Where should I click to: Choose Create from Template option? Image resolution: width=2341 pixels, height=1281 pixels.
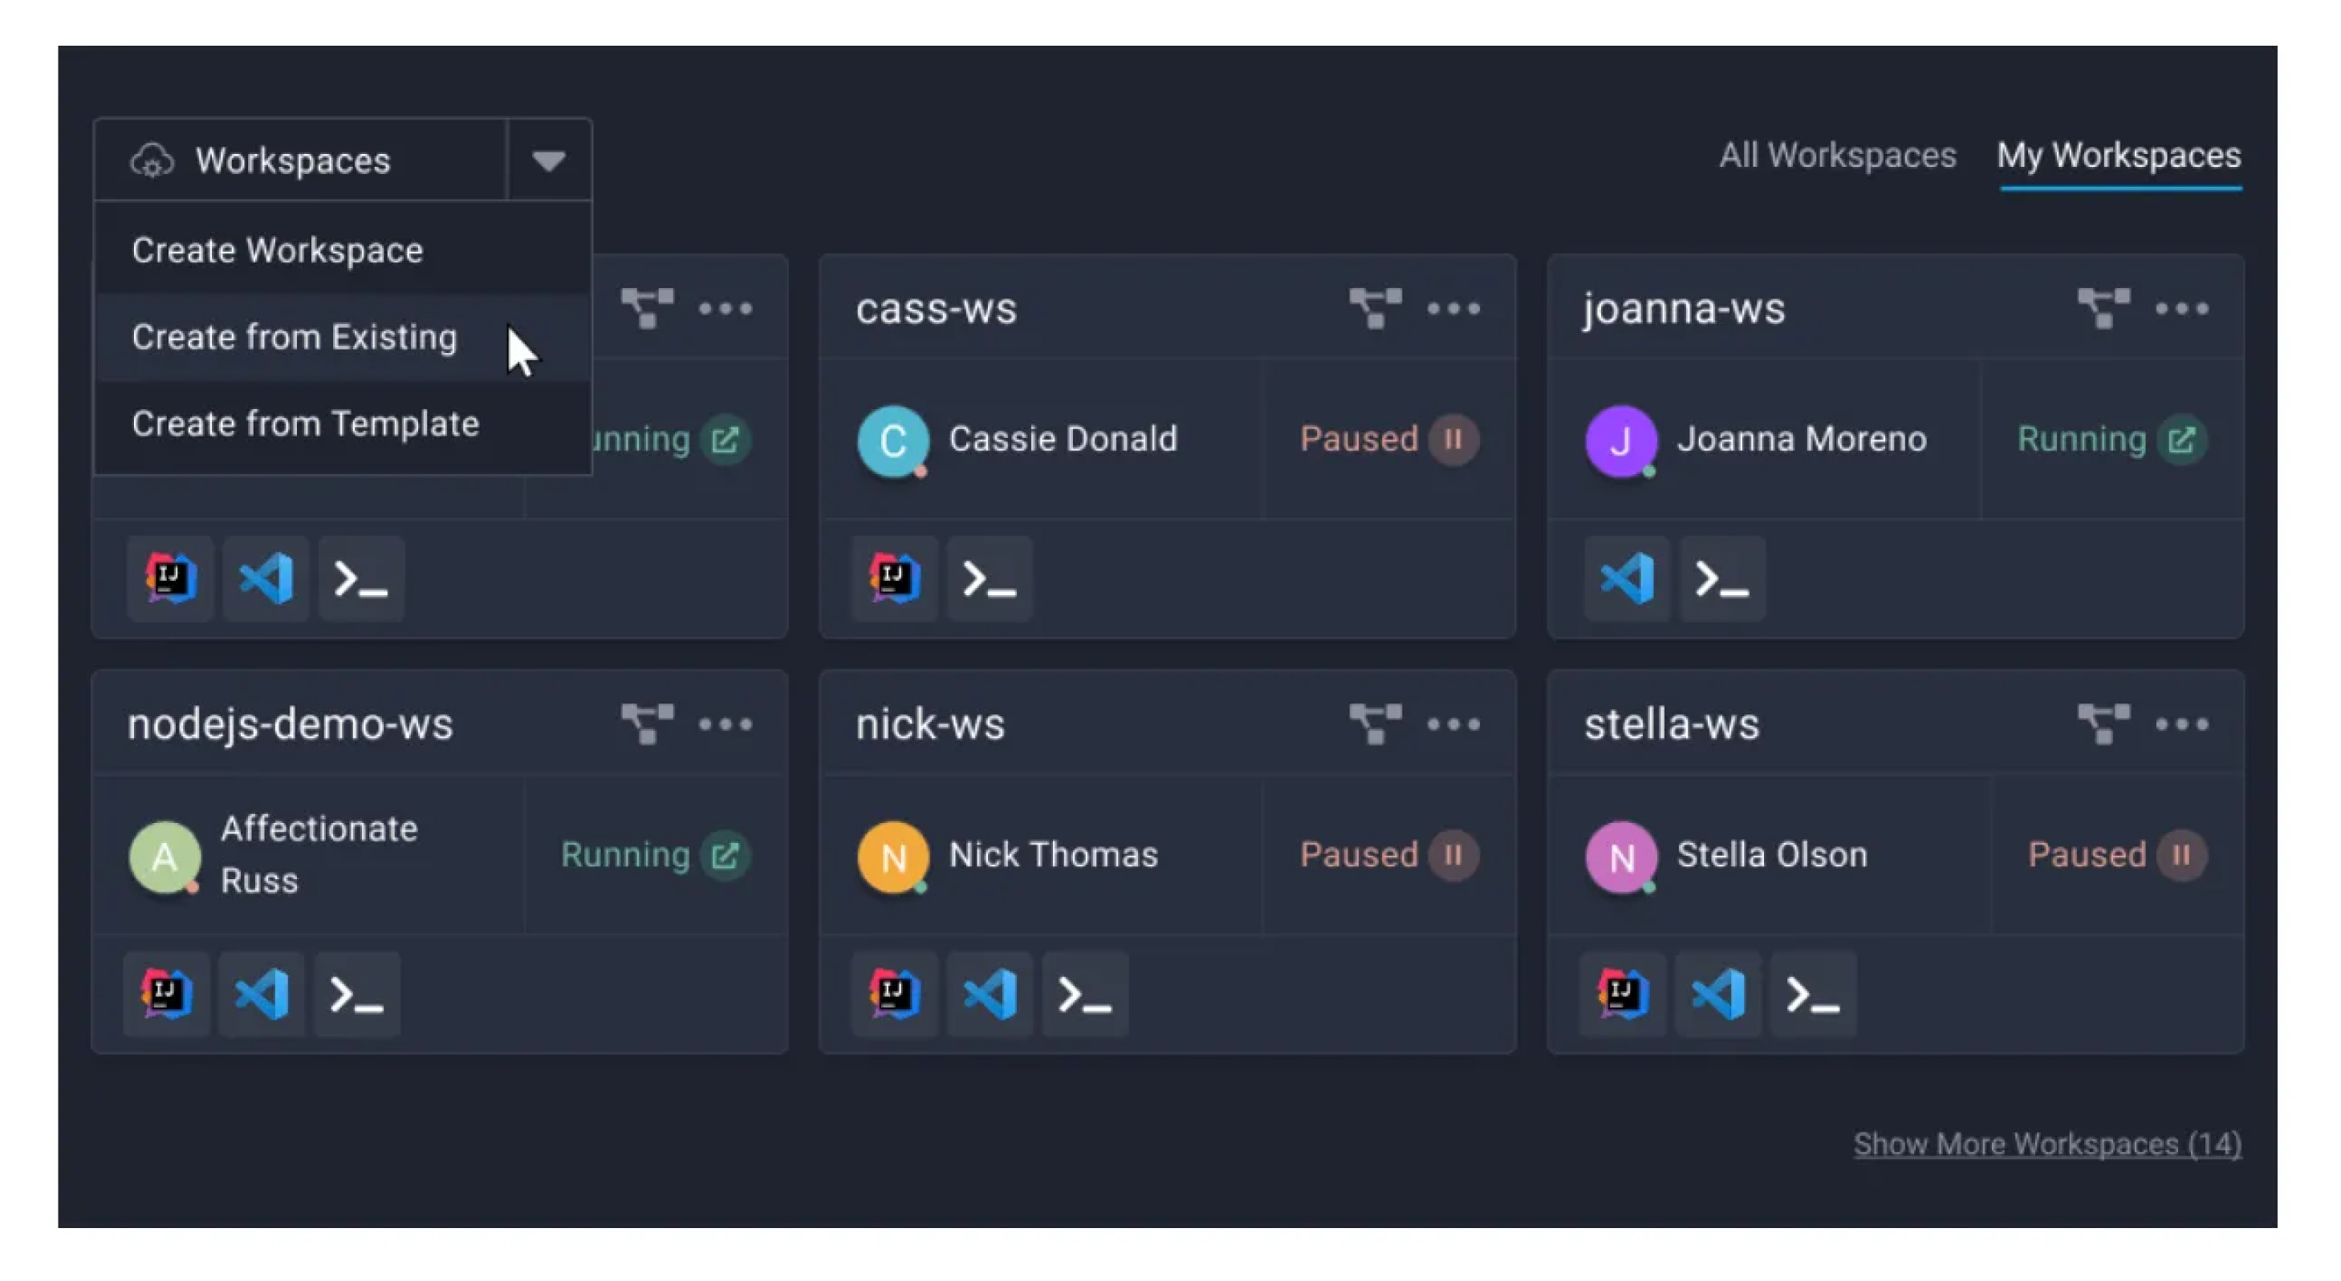point(305,424)
